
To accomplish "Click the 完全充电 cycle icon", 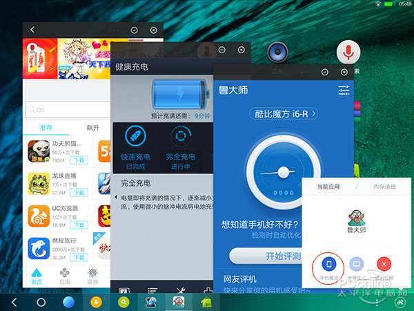I will click(x=181, y=136).
